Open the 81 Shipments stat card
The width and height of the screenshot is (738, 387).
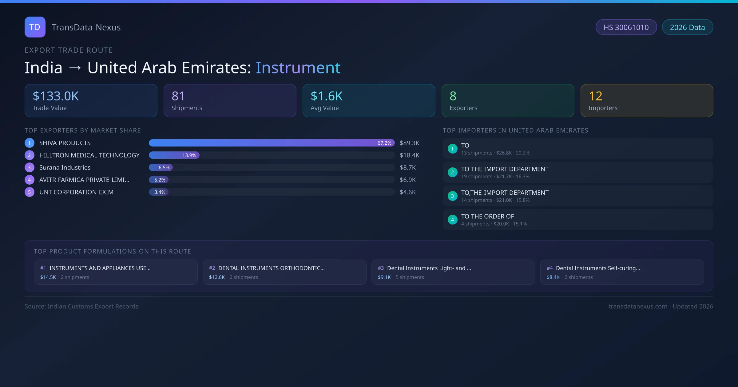pos(230,100)
